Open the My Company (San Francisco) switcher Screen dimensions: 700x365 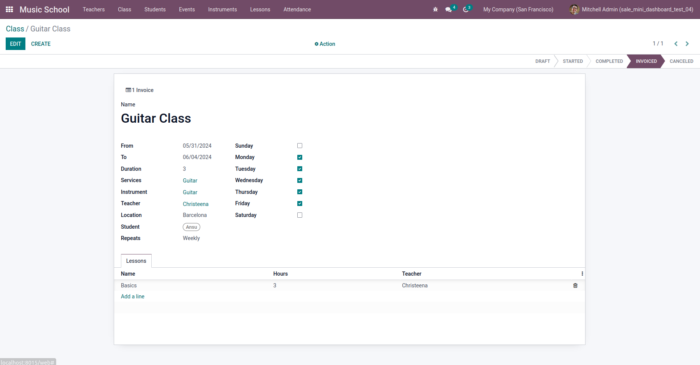[x=518, y=9]
